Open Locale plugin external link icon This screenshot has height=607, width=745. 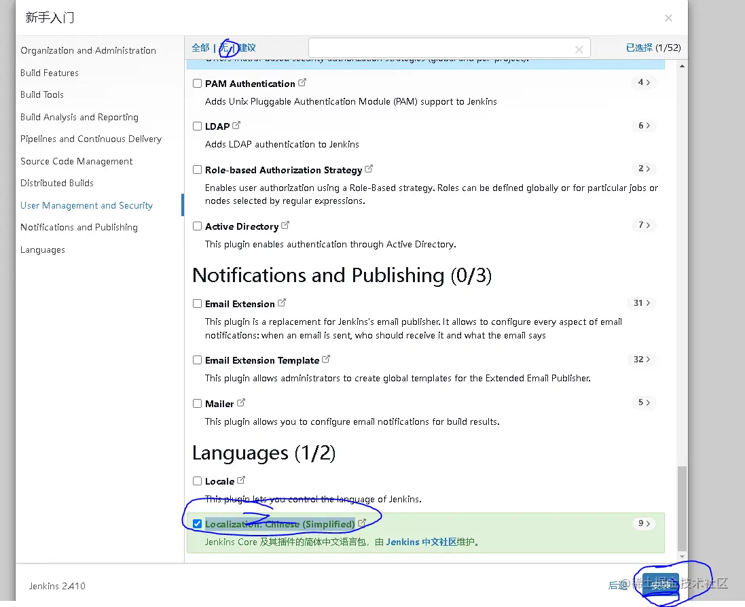point(241,480)
